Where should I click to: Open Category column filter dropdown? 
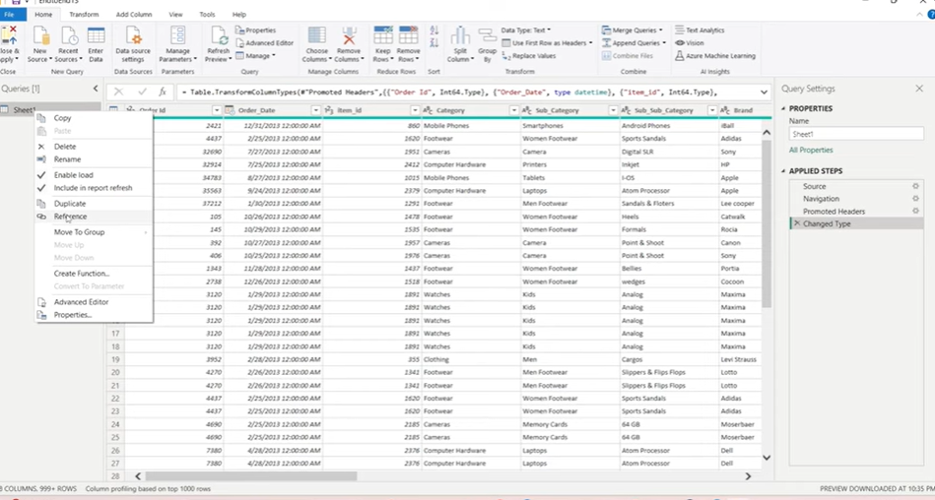click(x=513, y=110)
